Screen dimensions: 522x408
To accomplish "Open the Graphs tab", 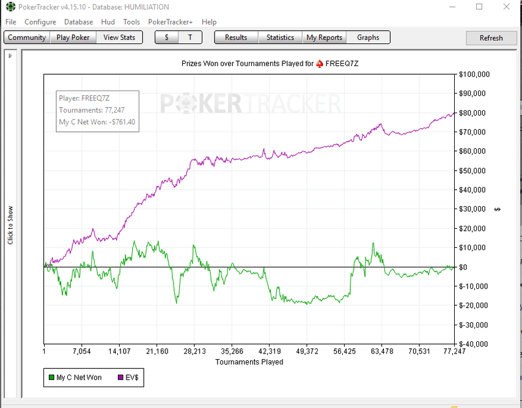I will coord(368,37).
